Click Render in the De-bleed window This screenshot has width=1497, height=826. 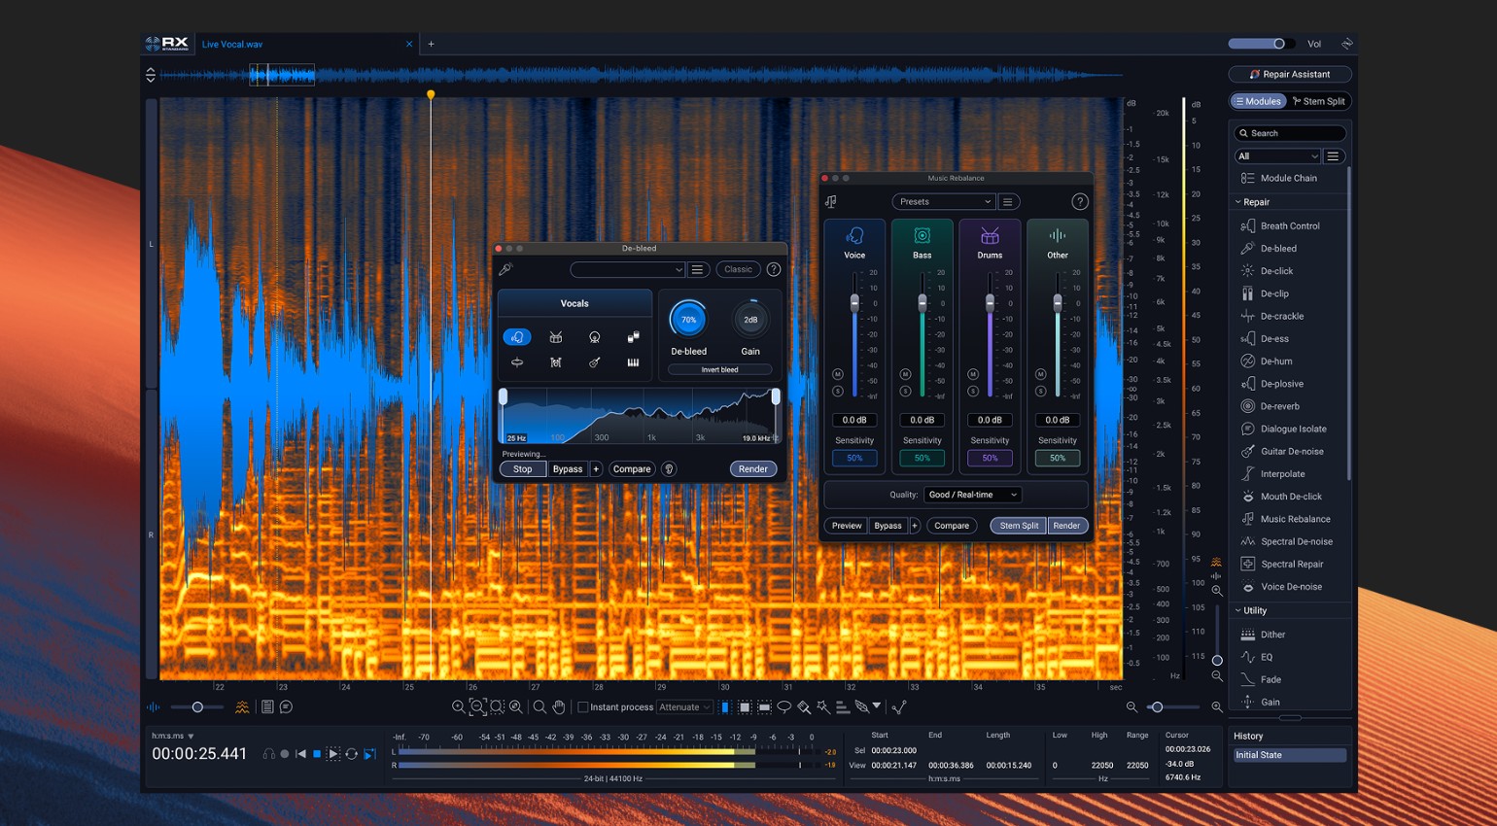coord(753,468)
